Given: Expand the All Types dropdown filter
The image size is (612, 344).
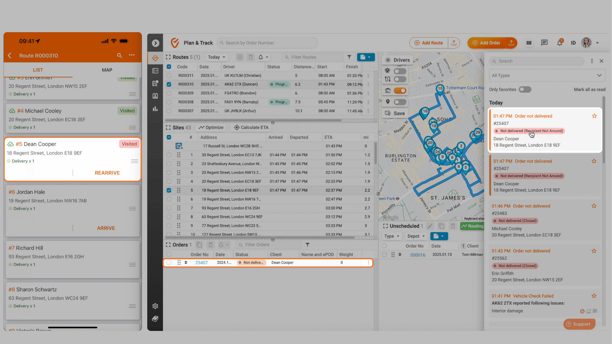Looking at the screenshot, I should 546,75.
